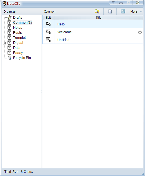Click the Title column header
This screenshot has width=145, height=176.
point(98,18)
